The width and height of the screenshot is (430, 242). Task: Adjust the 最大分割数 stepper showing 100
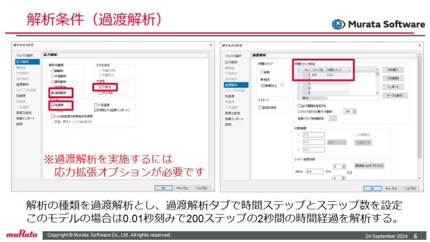[x=354, y=111]
